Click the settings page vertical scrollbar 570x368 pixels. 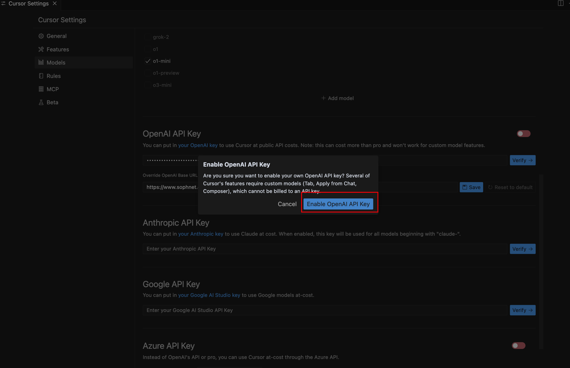(x=541, y=262)
